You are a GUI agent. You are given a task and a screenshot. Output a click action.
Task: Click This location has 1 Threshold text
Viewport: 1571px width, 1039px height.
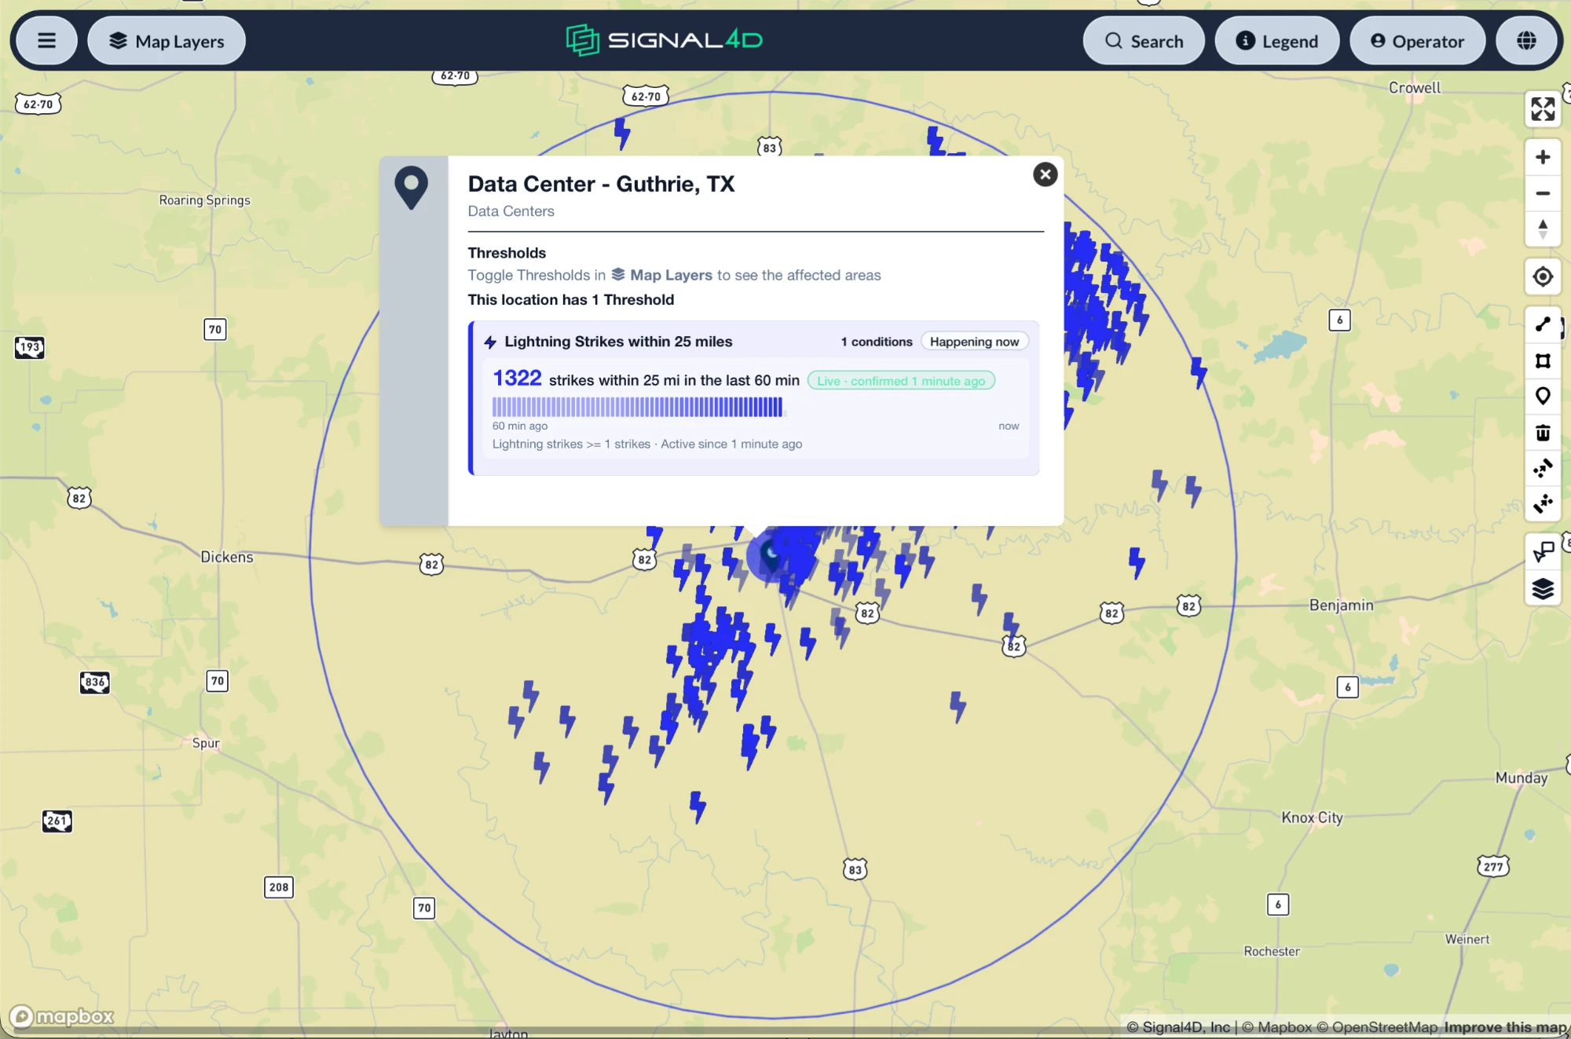(571, 300)
